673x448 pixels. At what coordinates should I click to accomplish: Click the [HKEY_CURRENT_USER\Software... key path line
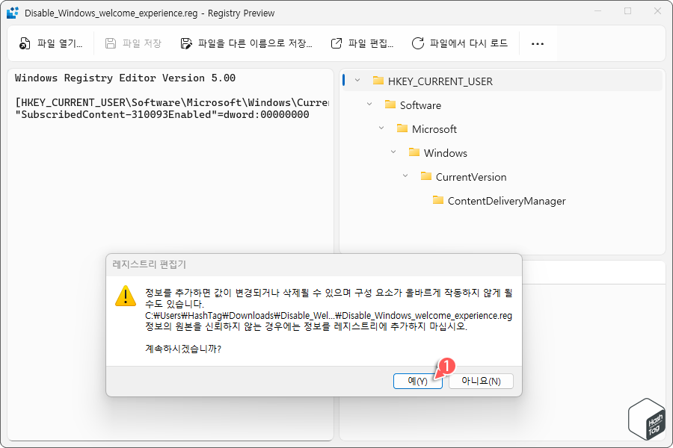point(172,102)
